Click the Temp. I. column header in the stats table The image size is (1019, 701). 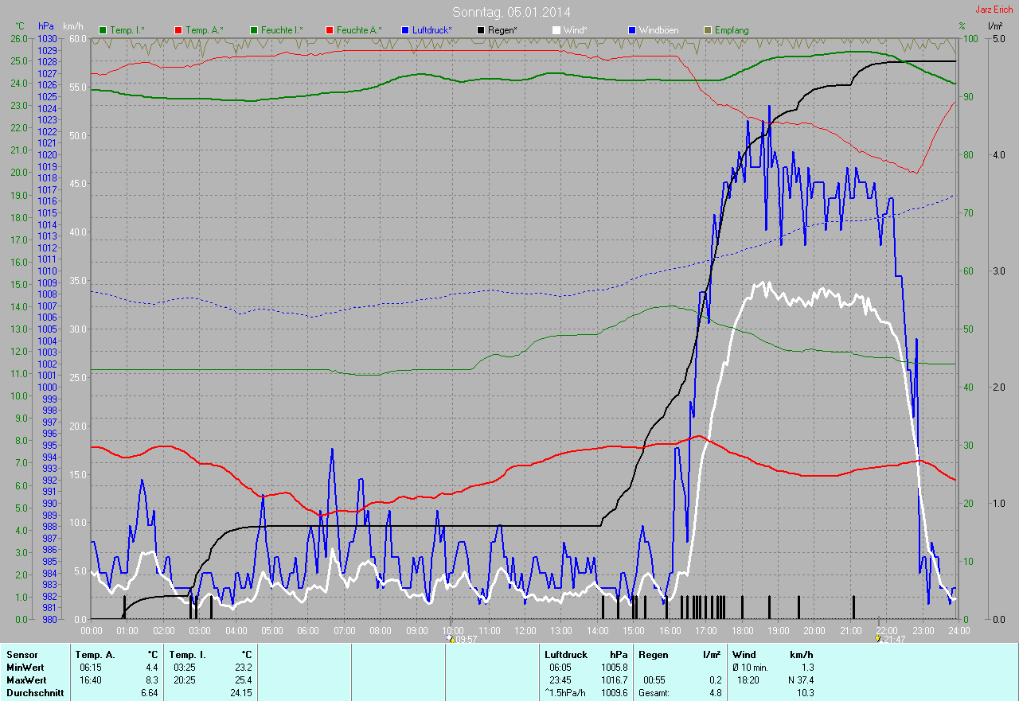186,654
